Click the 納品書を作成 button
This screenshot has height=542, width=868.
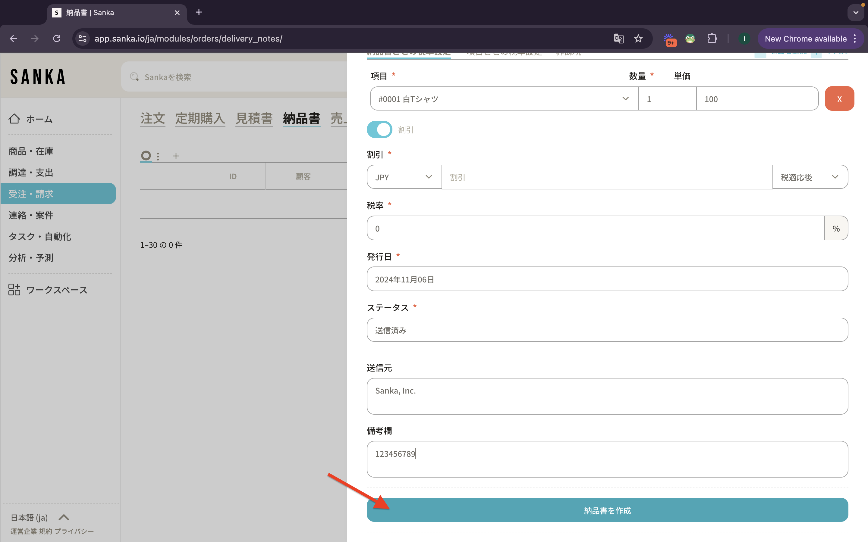pyautogui.click(x=607, y=510)
